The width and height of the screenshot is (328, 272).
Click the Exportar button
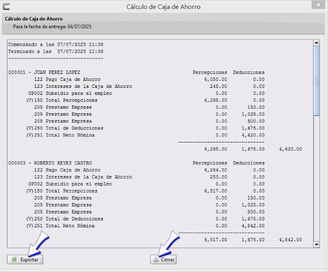[x=25, y=260]
